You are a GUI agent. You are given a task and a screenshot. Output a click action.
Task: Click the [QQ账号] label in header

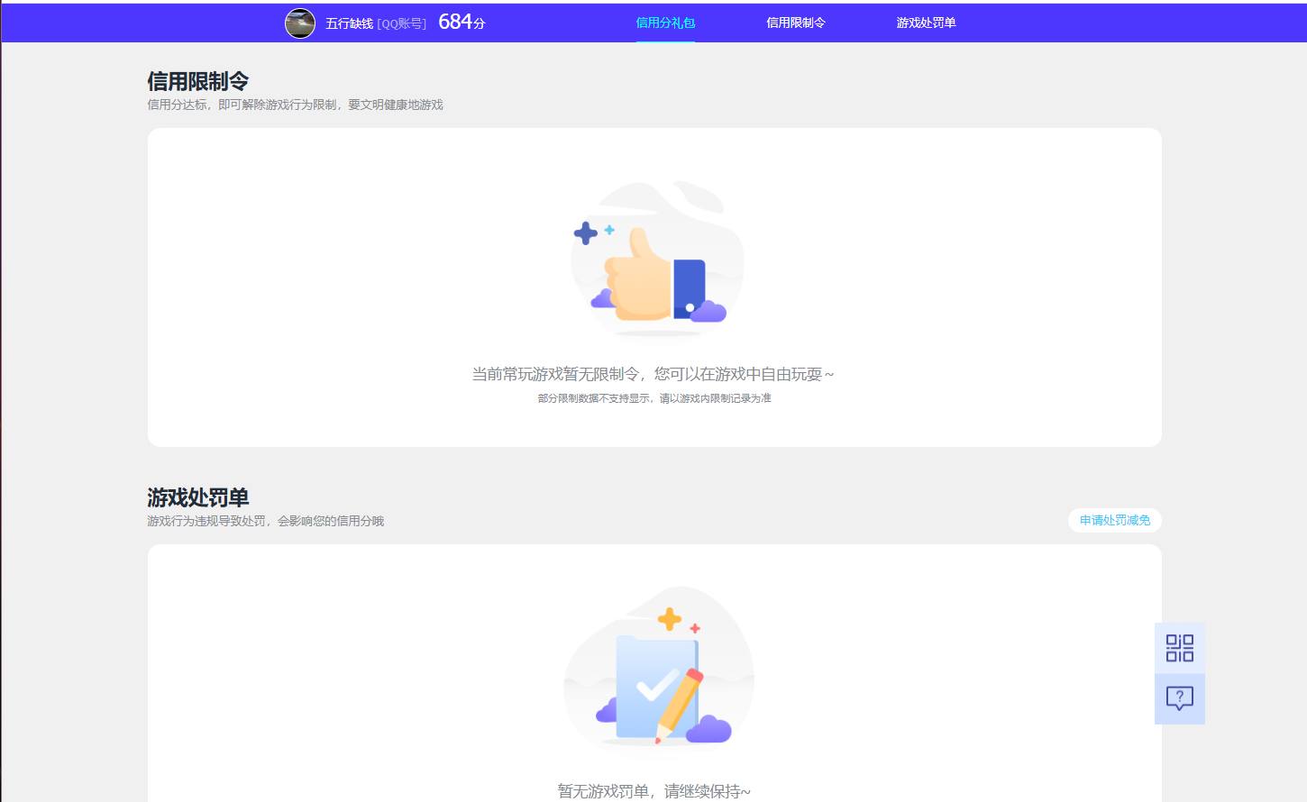[x=401, y=23]
